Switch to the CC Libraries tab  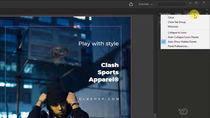[193, 14]
